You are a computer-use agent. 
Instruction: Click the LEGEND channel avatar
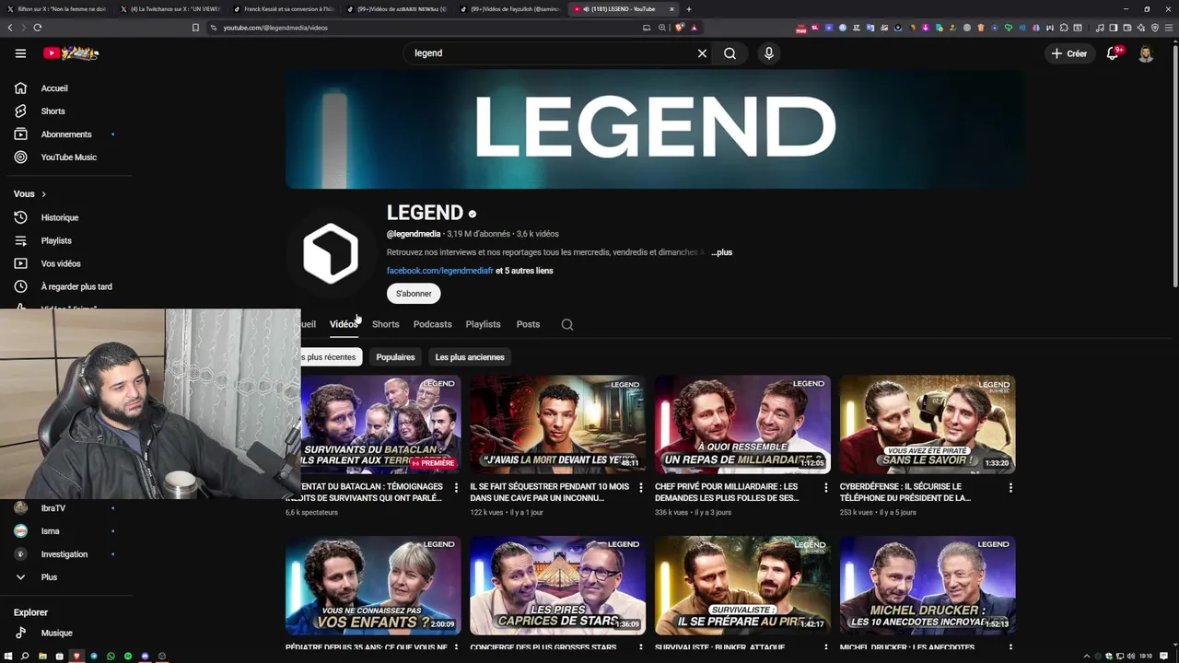(331, 253)
